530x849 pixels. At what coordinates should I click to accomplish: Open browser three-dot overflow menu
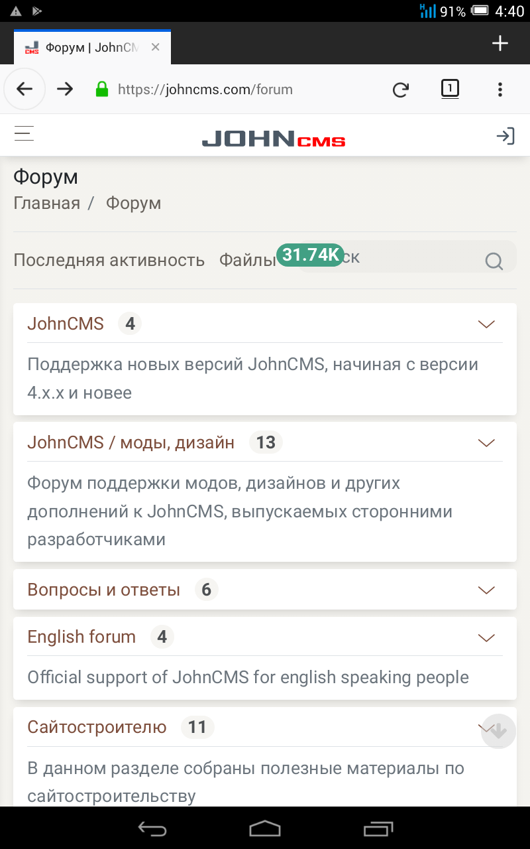pos(500,90)
